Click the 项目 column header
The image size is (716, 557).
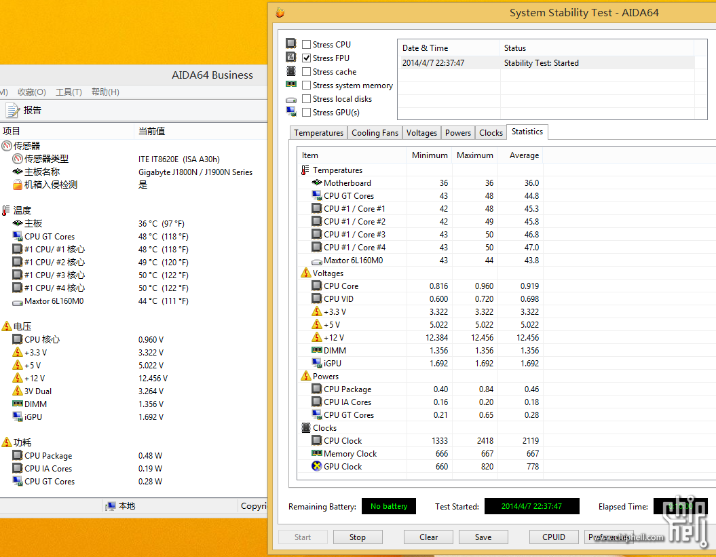pos(67,132)
